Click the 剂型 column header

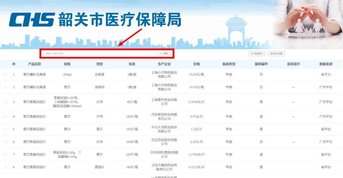pyautogui.click(x=99, y=64)
